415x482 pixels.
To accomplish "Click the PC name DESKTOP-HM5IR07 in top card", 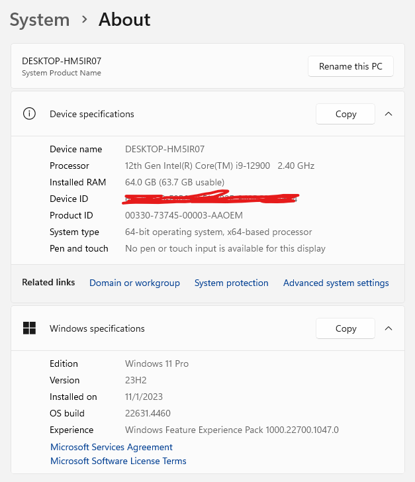I will click(x=62, y=61).
